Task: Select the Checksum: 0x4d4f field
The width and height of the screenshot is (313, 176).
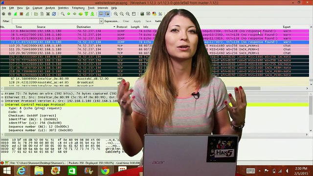Action: (32, 115)
